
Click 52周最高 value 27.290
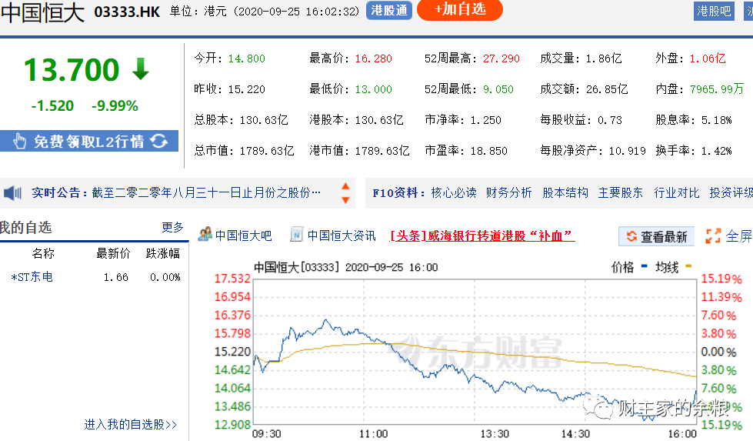tap(501, 58)
